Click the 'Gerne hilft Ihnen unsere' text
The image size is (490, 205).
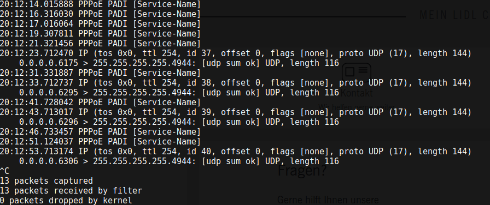click(x=328, y=200)
